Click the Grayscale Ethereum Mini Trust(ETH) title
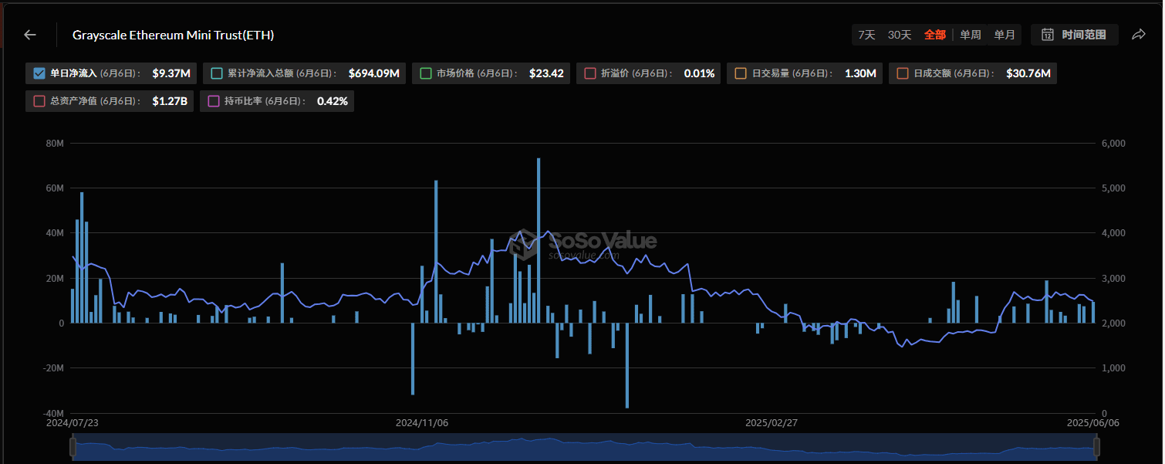Screen dimensions: 1165x464 pyautogui.click(x=174, y=35)
